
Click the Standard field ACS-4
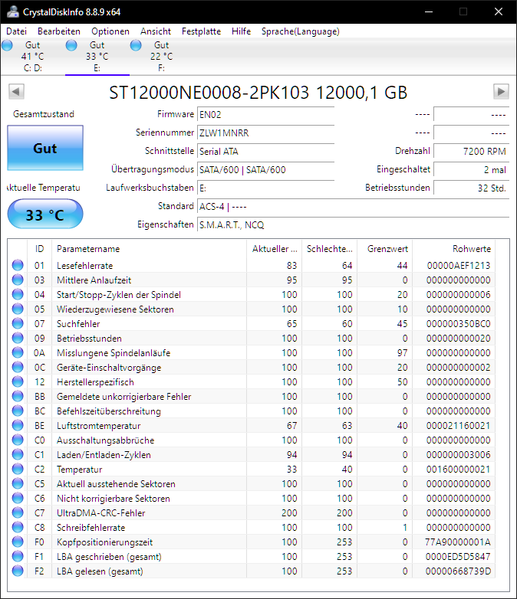353,207
